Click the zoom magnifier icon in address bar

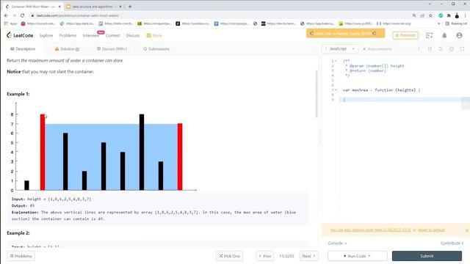pos(414,15)
